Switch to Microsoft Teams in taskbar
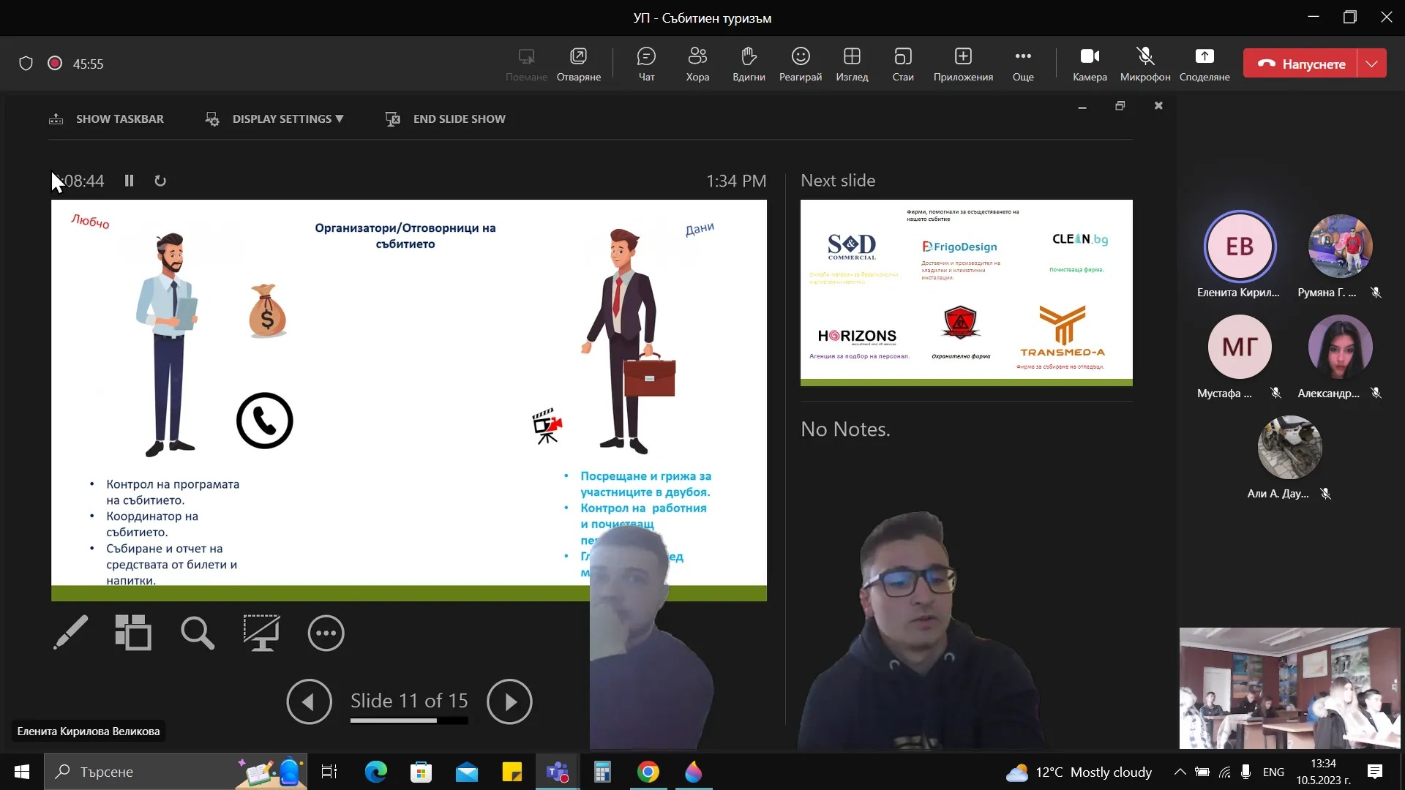 click(558, 772)
